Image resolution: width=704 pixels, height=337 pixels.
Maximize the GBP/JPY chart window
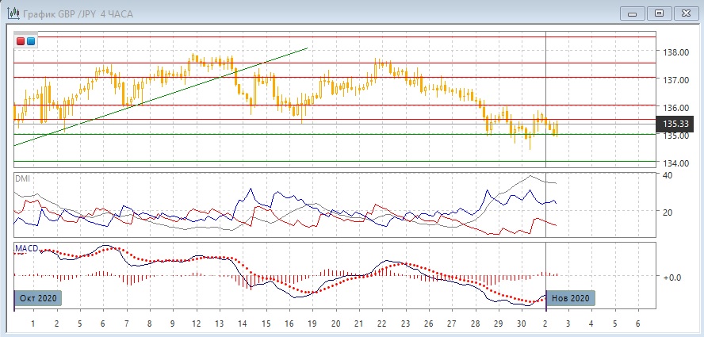658,13
